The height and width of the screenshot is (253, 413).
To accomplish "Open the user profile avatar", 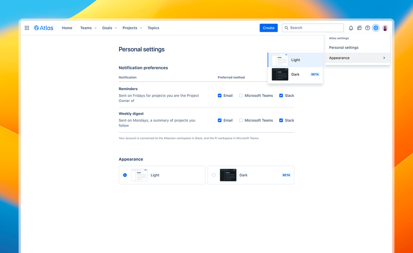I will tap(385, 28).
